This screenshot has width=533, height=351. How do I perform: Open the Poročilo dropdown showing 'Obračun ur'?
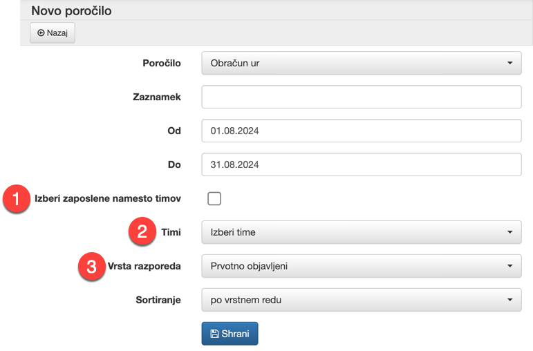(361, 64)
